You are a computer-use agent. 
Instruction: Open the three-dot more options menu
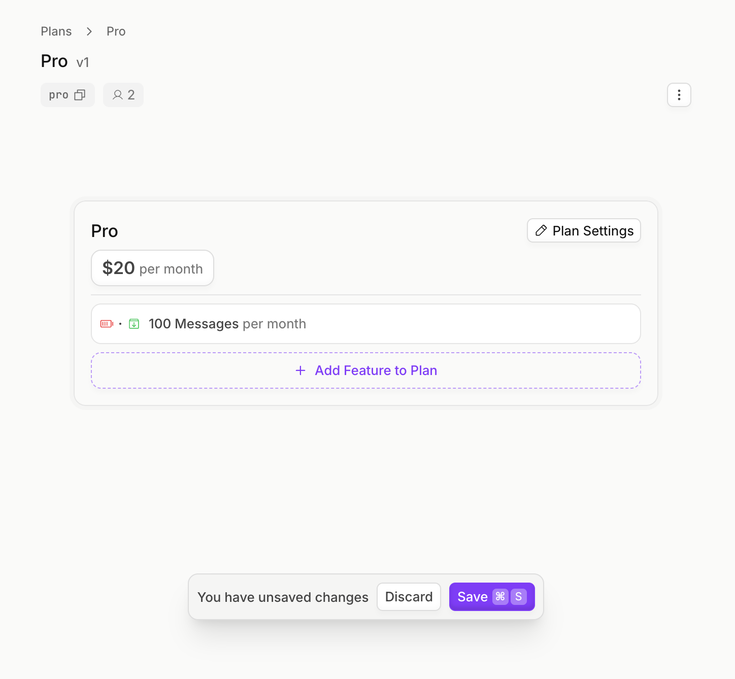[679, 95]
